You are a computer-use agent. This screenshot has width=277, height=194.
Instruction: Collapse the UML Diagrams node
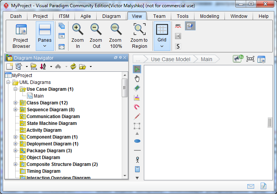coord(8,82)
